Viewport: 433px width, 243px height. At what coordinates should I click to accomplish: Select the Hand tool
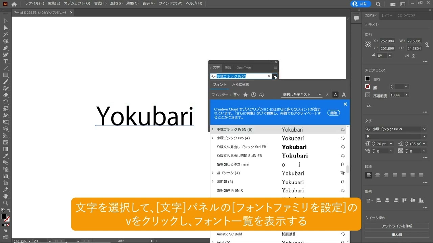click(6, 196)
